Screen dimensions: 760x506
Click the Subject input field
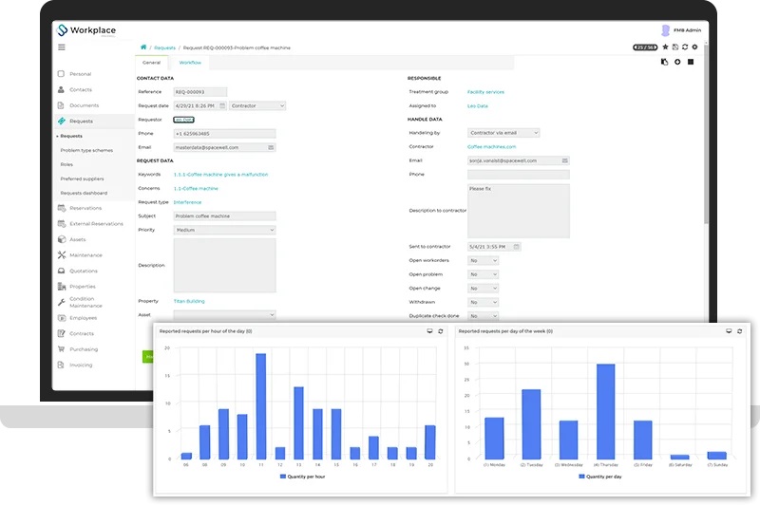pyautogui.click(x=224, y=216)
